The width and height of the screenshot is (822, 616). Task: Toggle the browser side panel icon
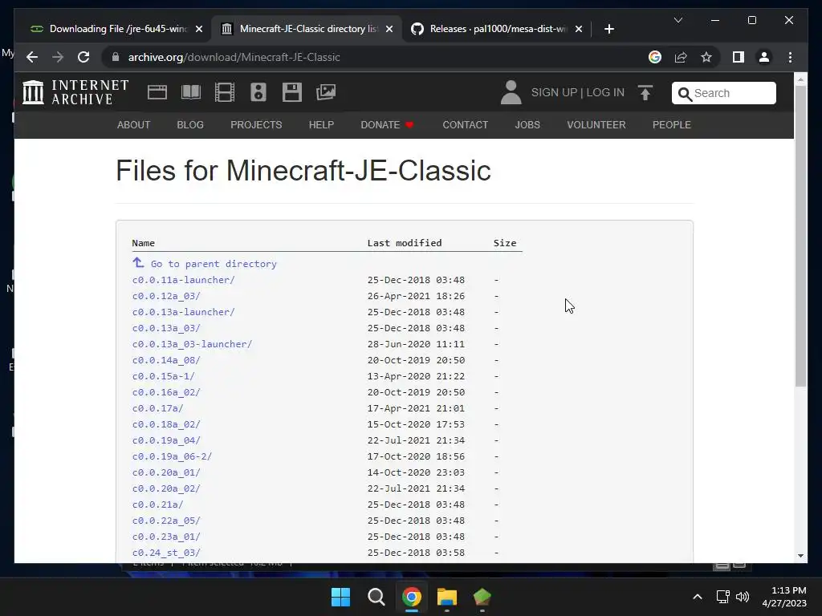(x=739, y=57)
